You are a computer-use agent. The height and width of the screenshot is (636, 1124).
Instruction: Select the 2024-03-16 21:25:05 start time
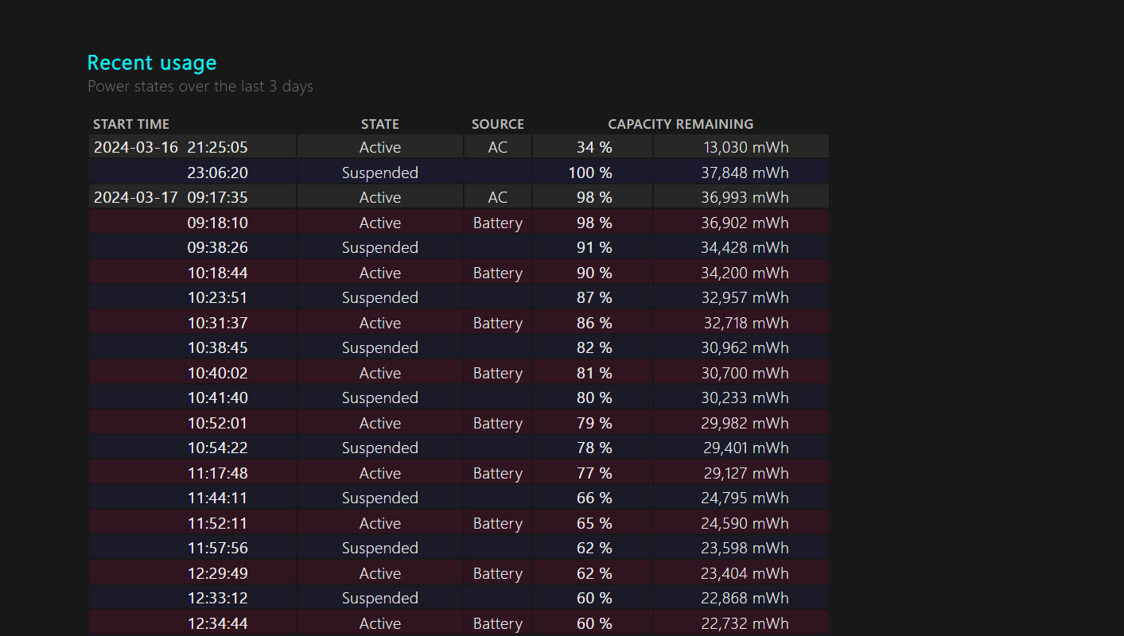point(171,147)
